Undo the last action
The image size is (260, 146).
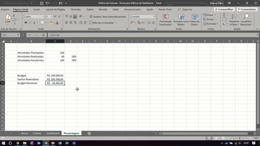[x=47, y=3]
